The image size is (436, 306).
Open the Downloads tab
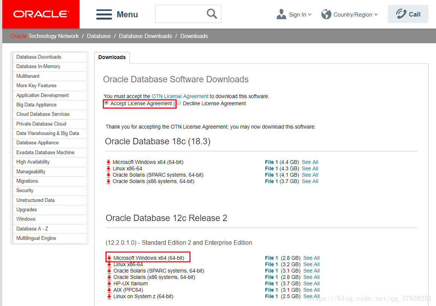112,57
